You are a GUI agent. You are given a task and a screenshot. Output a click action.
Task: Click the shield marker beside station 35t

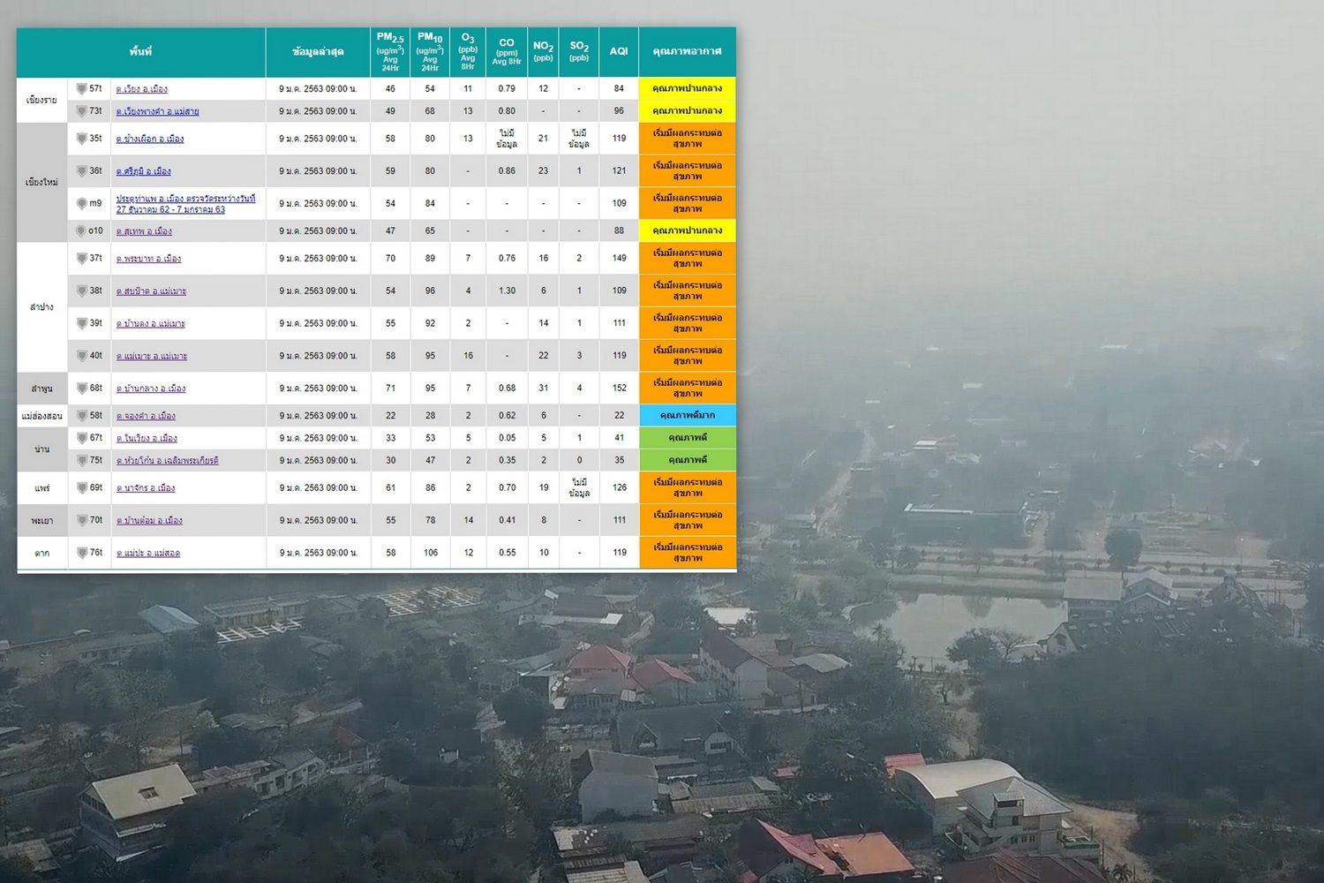[x=81, y=139]
